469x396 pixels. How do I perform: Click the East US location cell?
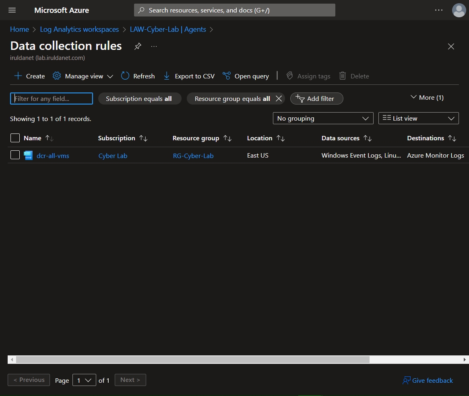point(258,155)
